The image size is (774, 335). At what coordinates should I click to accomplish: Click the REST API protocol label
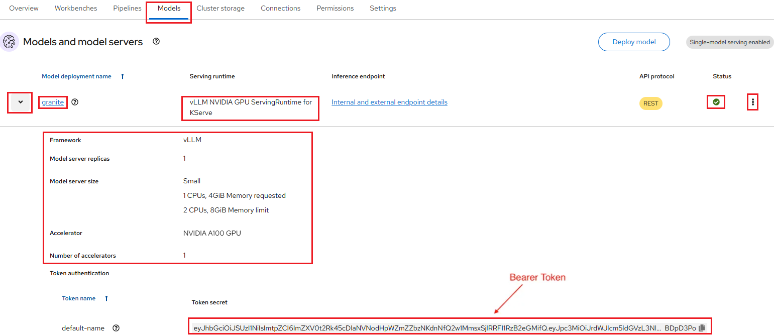tap(650, 103)
